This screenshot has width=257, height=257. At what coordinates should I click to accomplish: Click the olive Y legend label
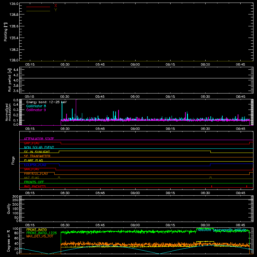tap(56, 10)
